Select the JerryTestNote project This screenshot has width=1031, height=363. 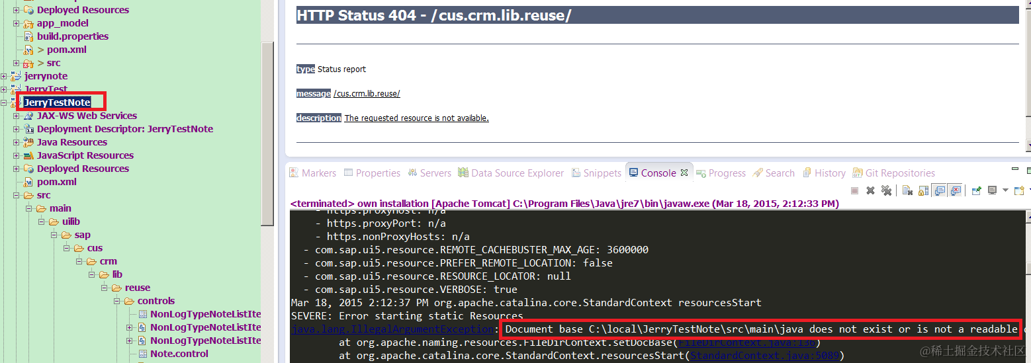57,102
